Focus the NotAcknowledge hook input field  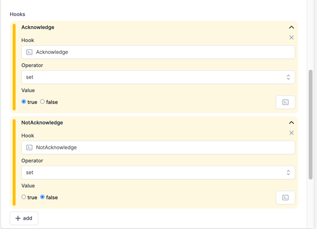coord(158,148)
